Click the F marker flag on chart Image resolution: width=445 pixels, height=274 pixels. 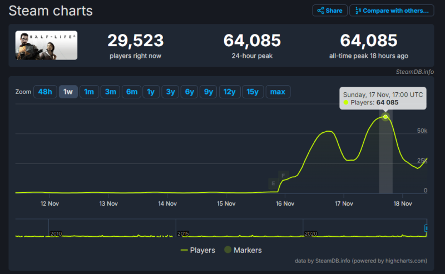point(283,176)
